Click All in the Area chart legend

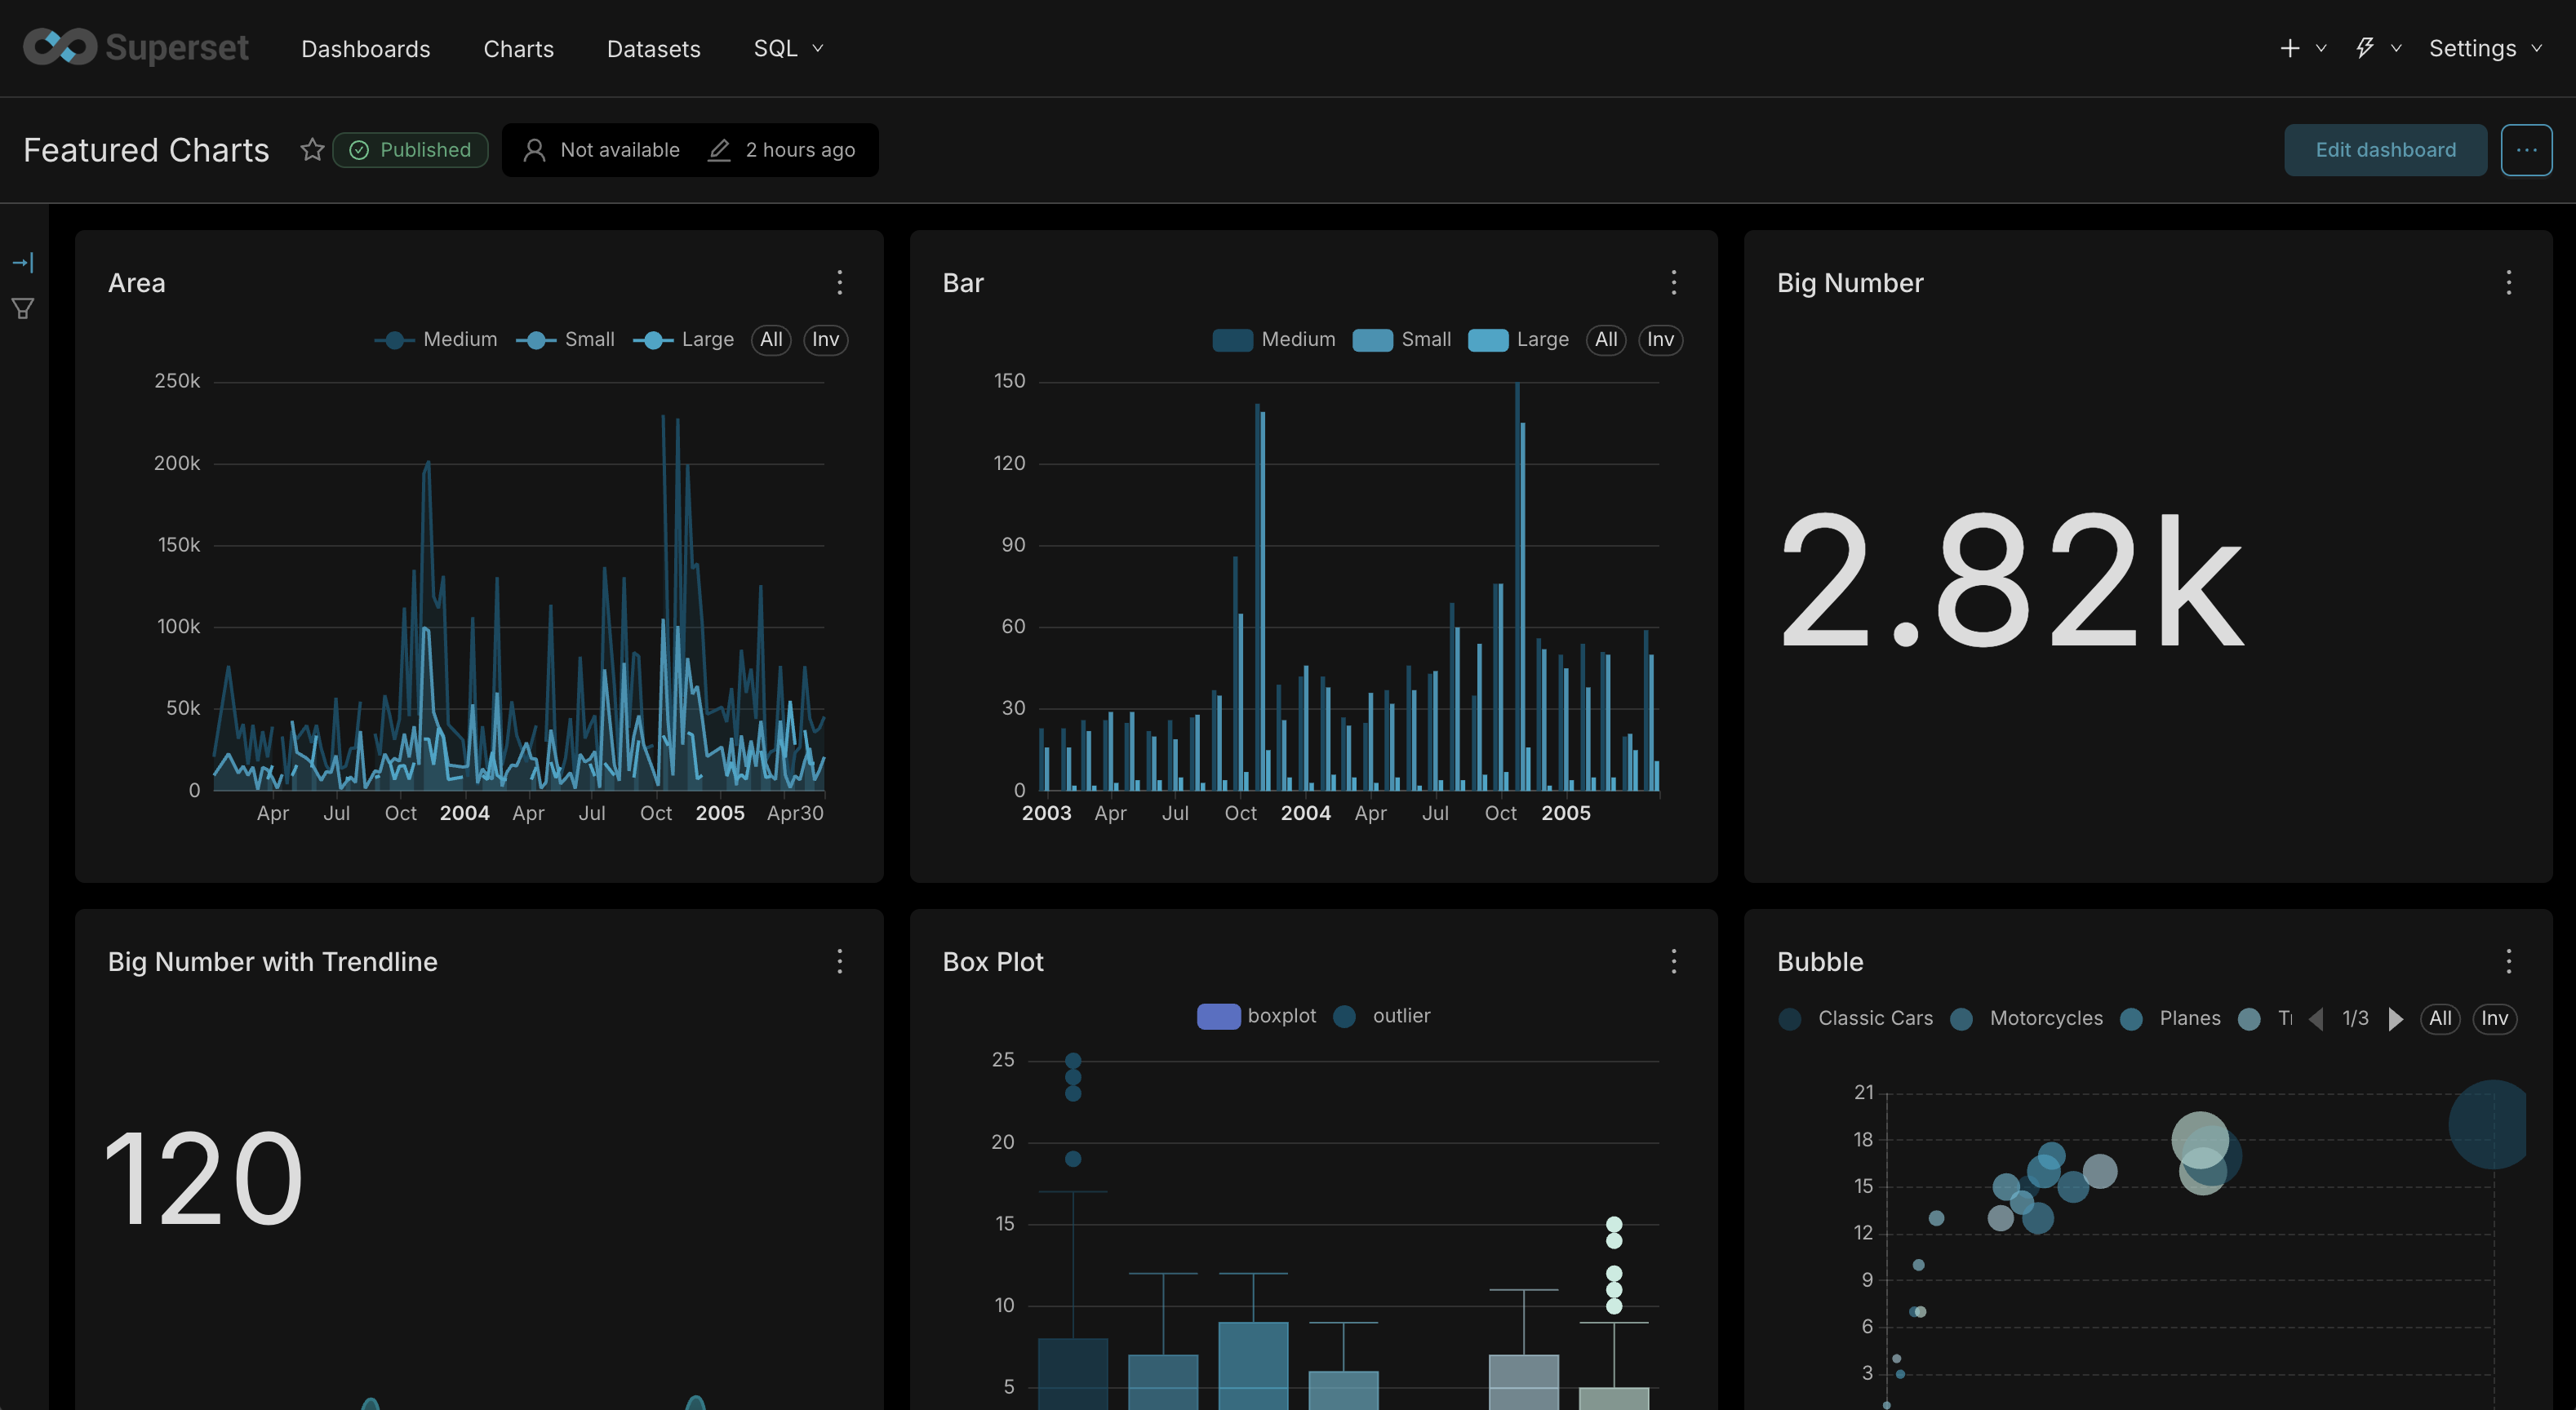pos(771,340)
